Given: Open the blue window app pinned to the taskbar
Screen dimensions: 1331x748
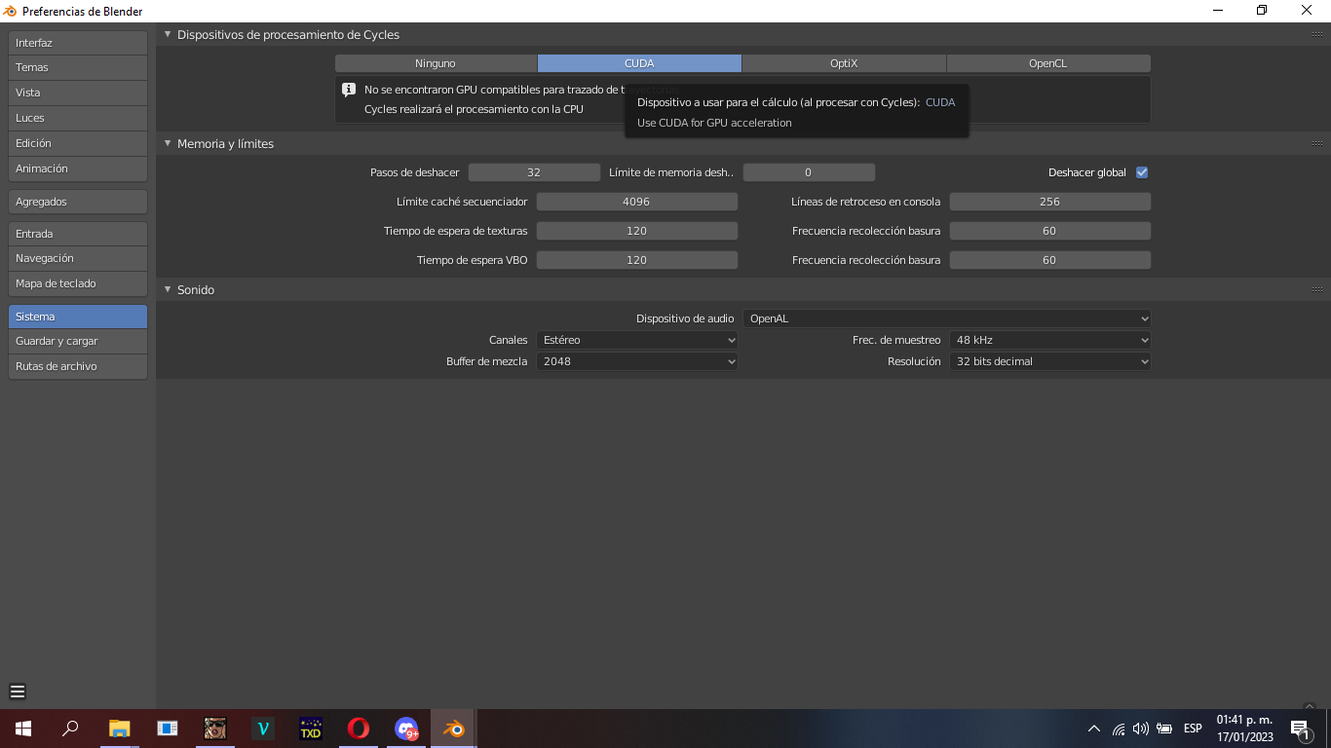Looking at the screenshot, I should tap(168, 729).
